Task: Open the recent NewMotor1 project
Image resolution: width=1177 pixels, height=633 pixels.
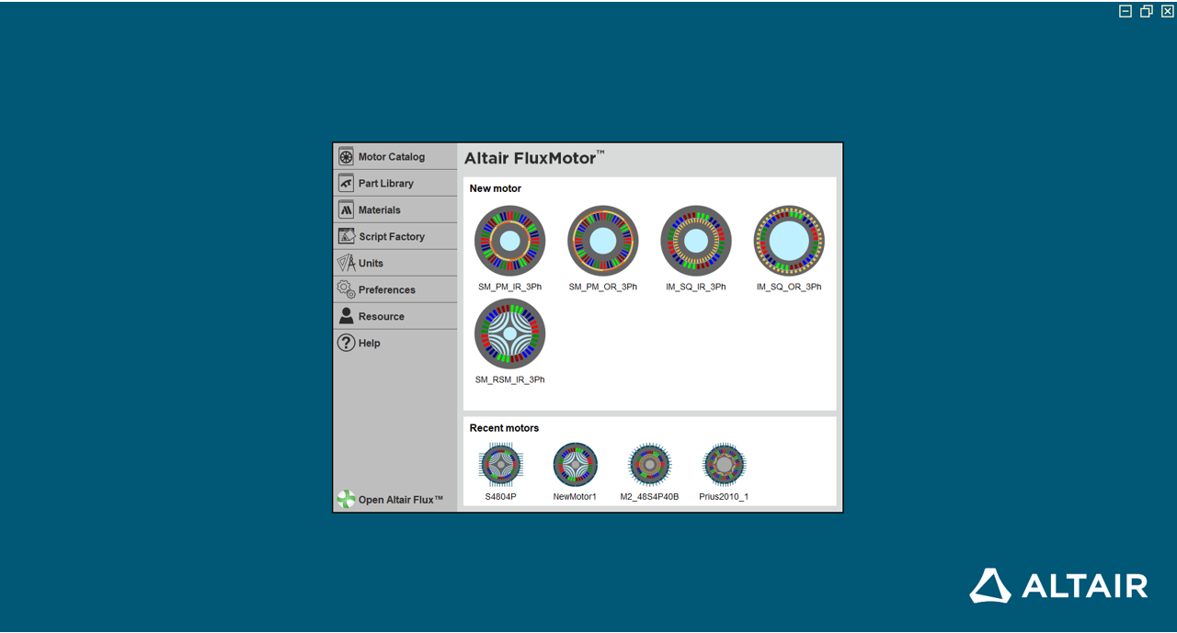Action: 575,465
